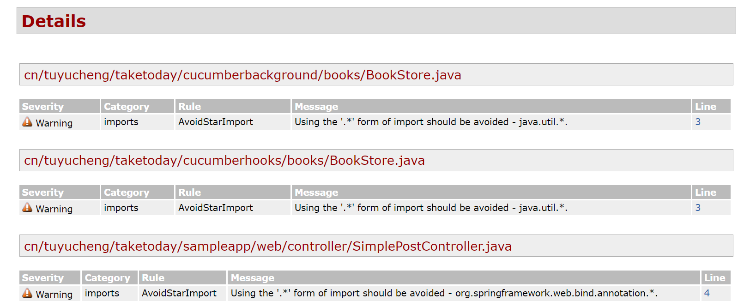Viewport: 738px width, 307px height.
Task: Open line 3 link for cucumberhooks BookStore
Action: [698, 208]
